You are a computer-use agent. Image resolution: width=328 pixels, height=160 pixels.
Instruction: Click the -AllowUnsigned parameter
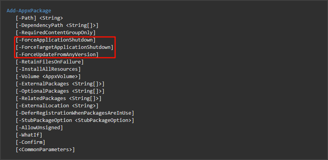point(39,128)
